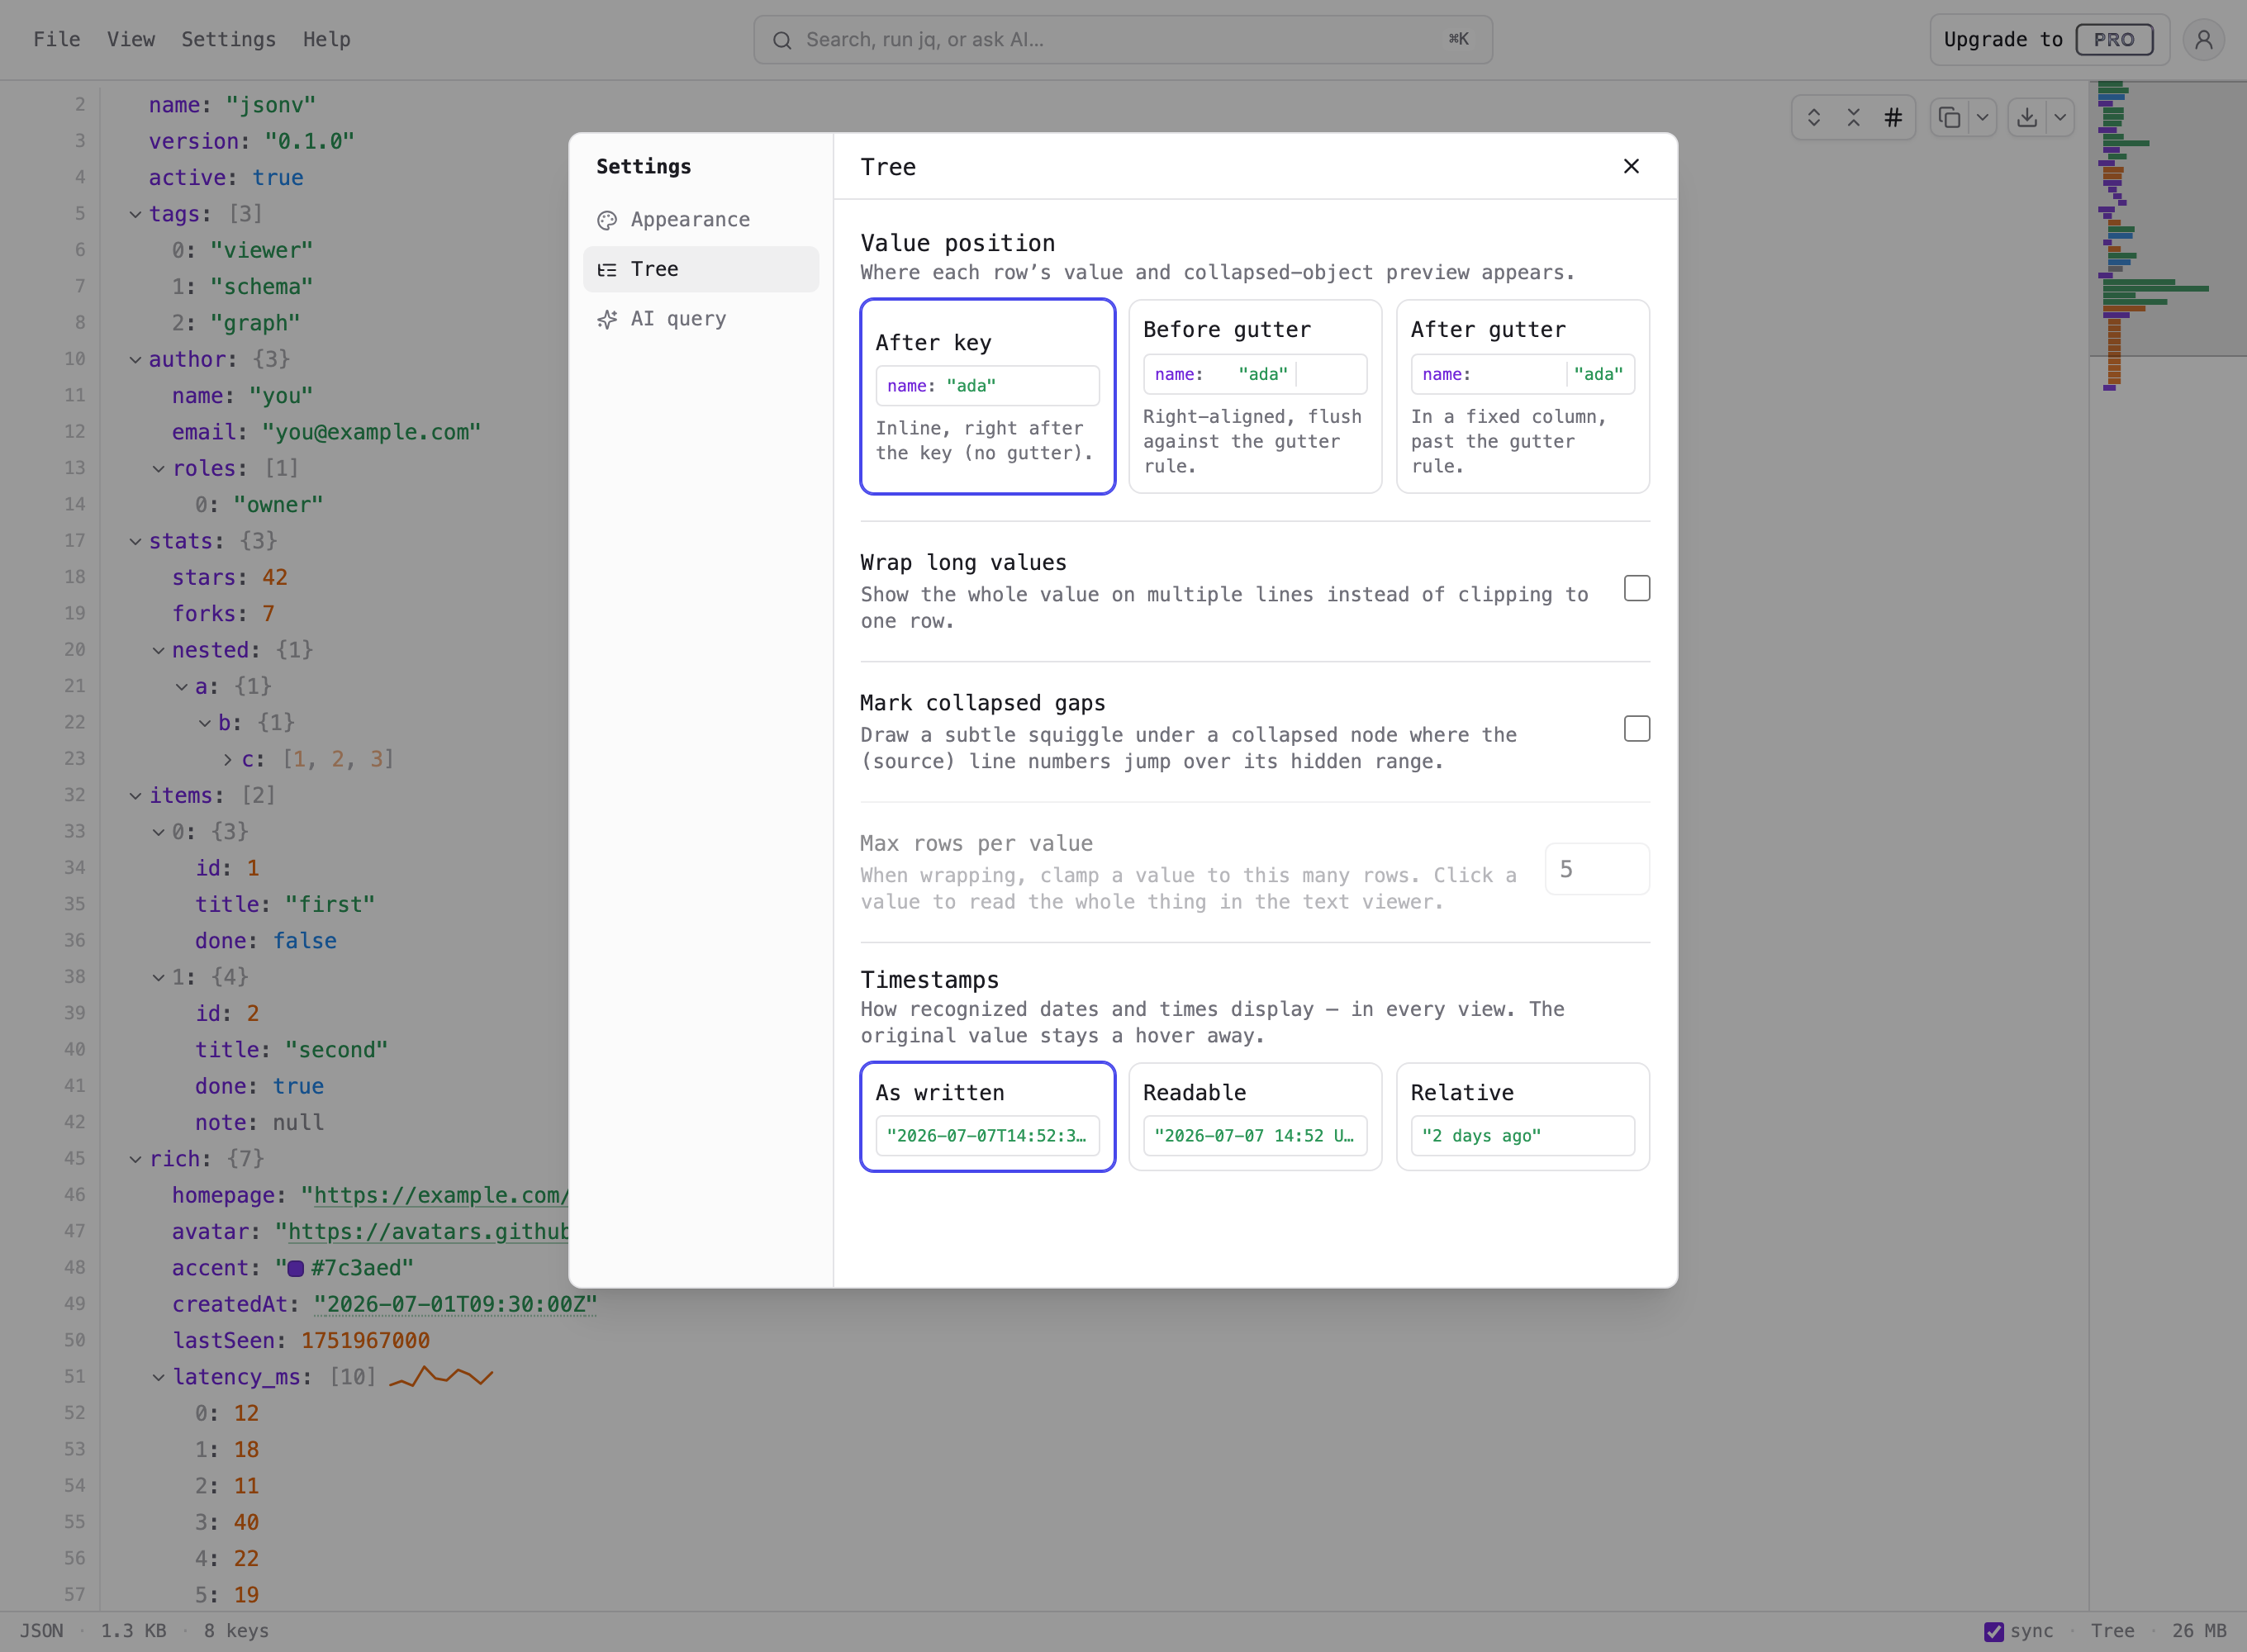Collapse the stats object node

tap(135, 541)
